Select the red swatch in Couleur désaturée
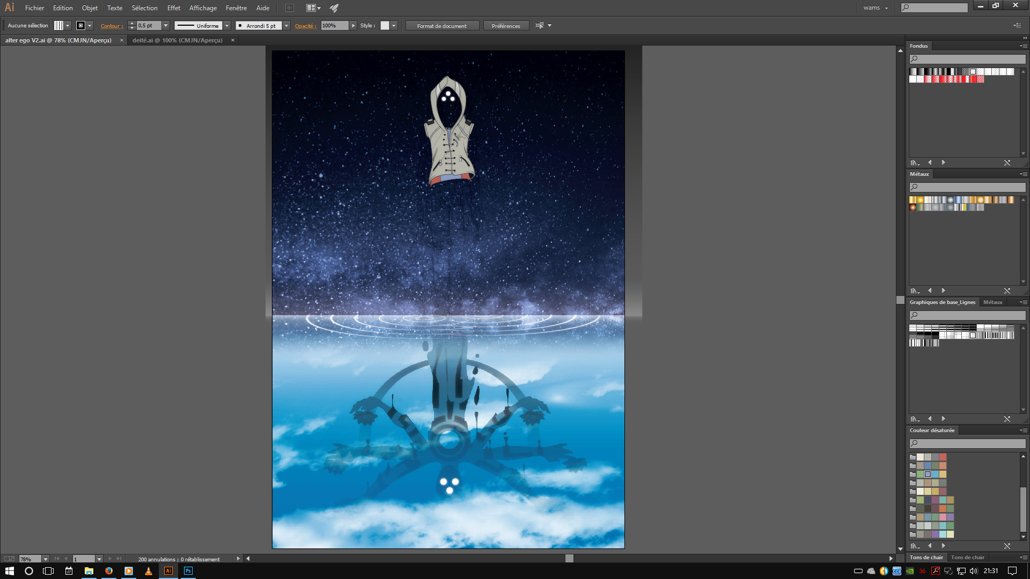Viewport: 1030px width, 579px height. (x=943, y=457)
